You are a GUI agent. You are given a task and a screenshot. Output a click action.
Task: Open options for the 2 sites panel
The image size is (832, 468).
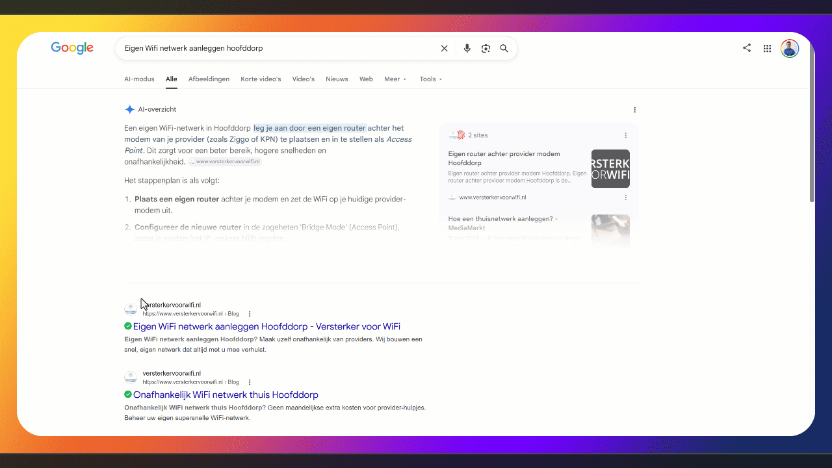click(626, 135)
